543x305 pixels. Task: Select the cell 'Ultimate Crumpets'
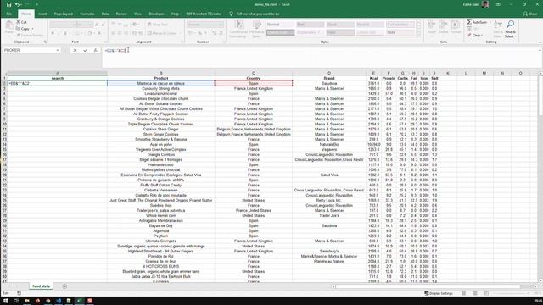pyautogui.click(x=161, y=241)
